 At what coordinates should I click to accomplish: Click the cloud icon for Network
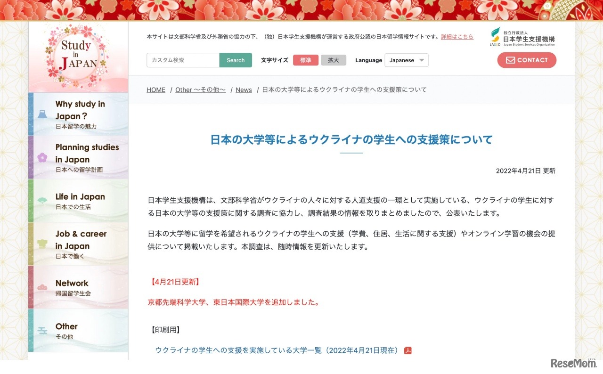[42, 287]
